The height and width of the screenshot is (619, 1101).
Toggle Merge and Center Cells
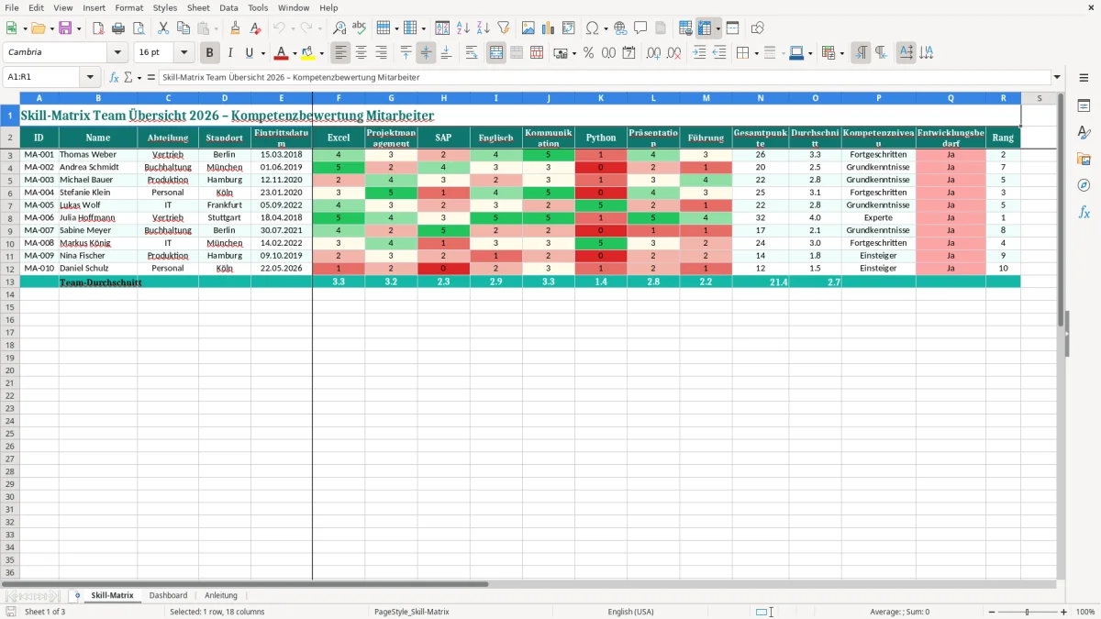pyautogui.click(x=495, y=53)
